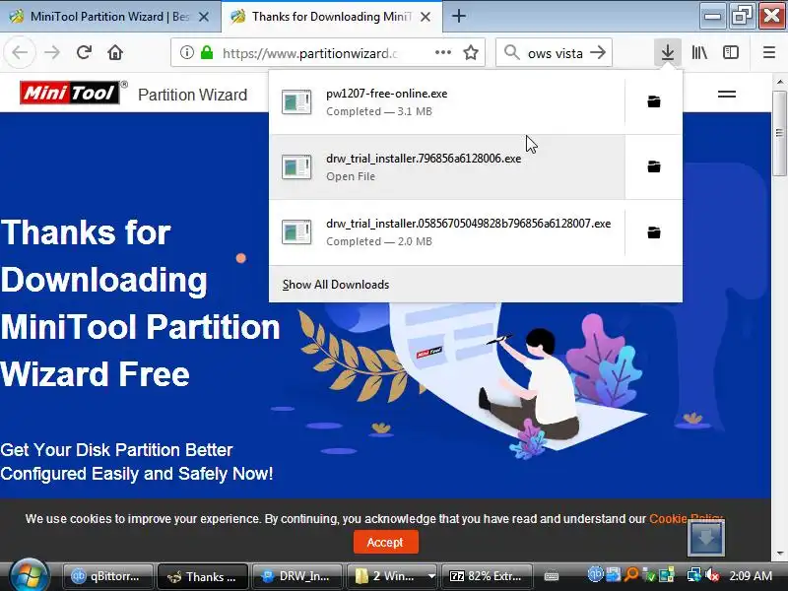Bookmark this page with the star
The width and height of the screenshot is (788, 591).
[x=471, y=52]
